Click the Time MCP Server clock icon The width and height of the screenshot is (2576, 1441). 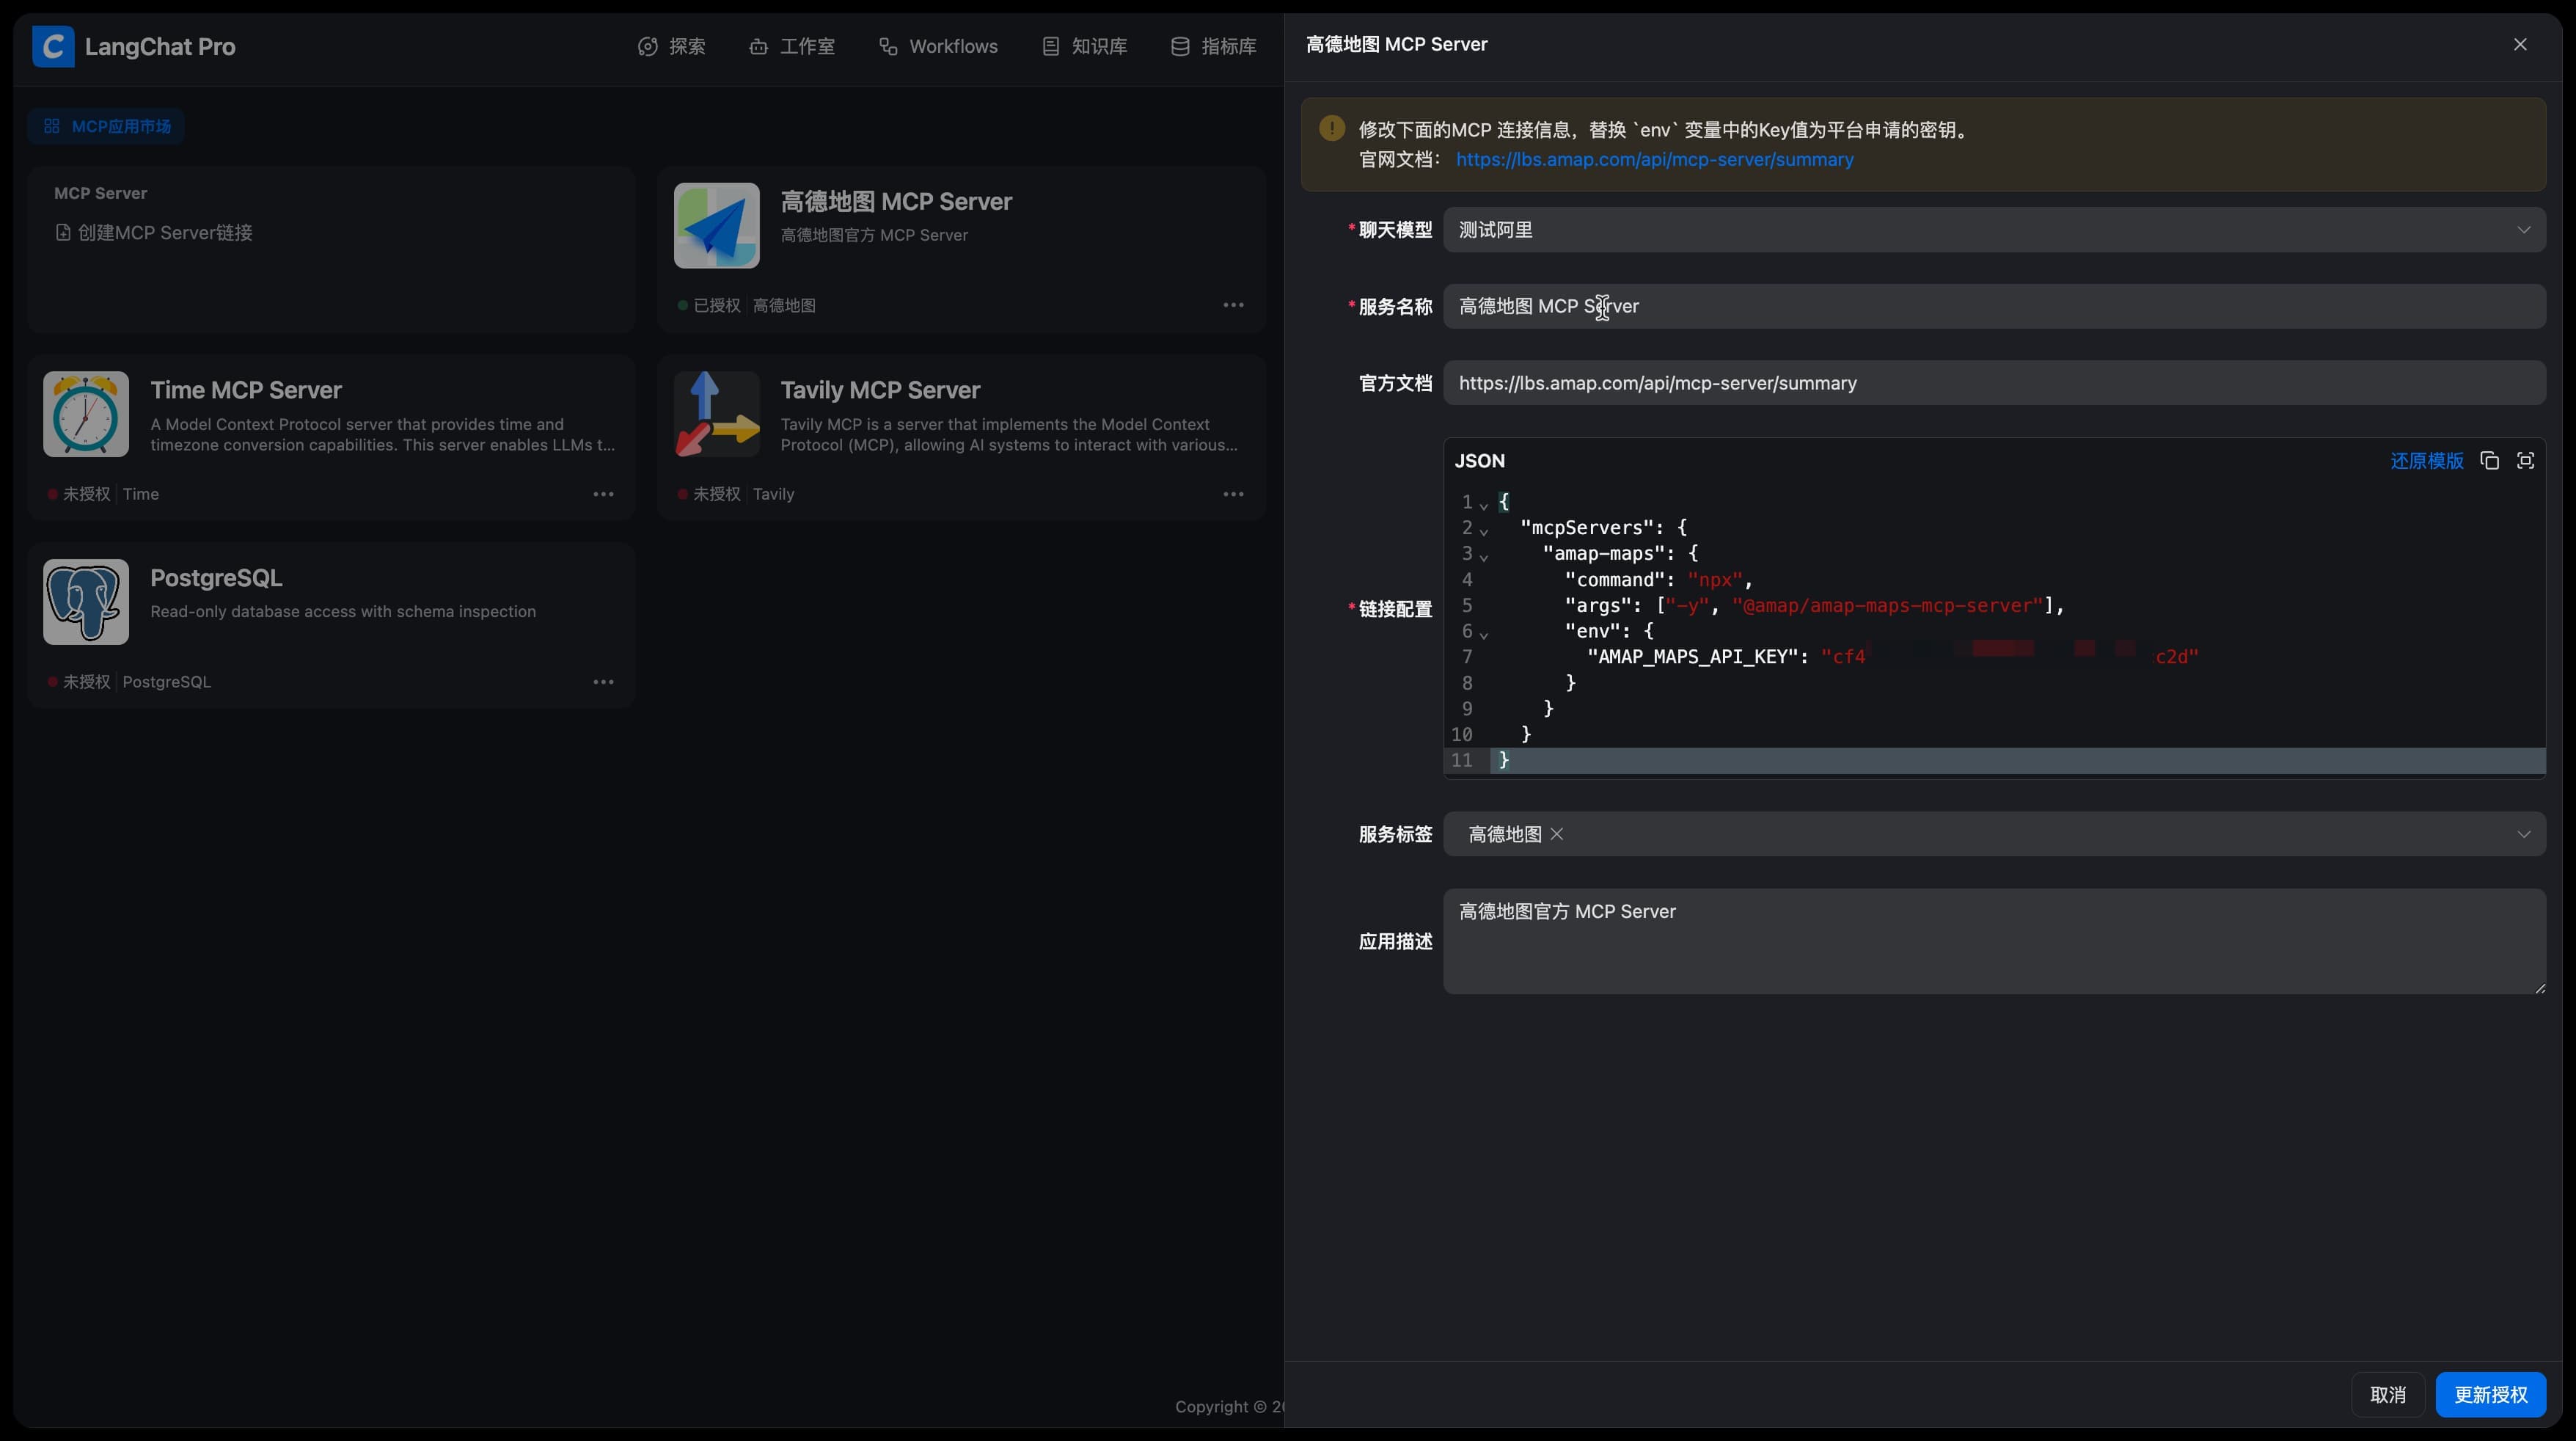[x=86, y=414]
